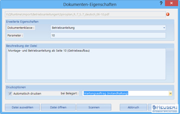Click the Scannen button
180x114 pixels.
pos(94,107)
